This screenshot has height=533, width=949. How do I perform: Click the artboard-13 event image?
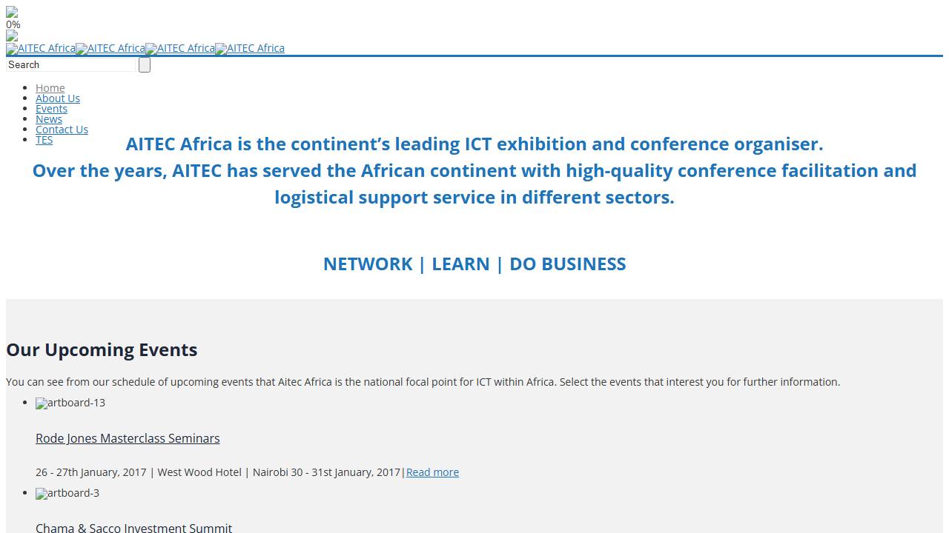[70, 403]
